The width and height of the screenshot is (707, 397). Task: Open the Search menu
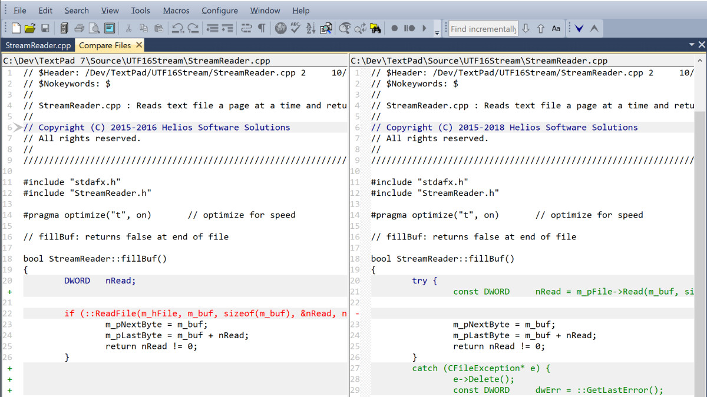click(x=77, y=11)
